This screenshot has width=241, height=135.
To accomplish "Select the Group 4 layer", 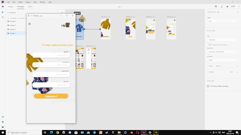I will pyautogui.click(x=13, y=21).
